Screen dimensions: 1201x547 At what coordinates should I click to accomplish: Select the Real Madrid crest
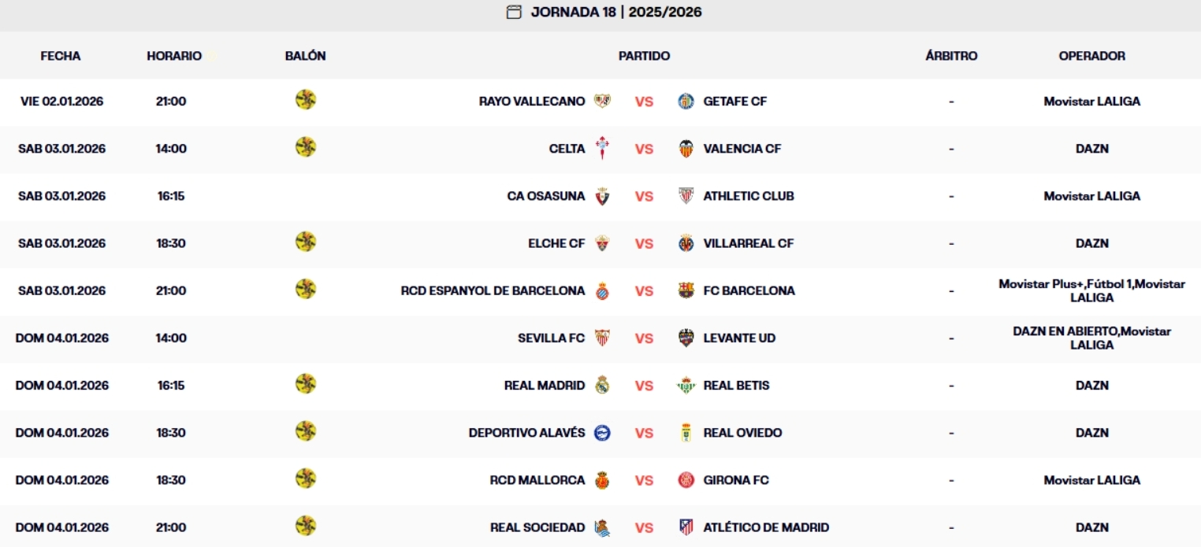[x=600, y=385]
